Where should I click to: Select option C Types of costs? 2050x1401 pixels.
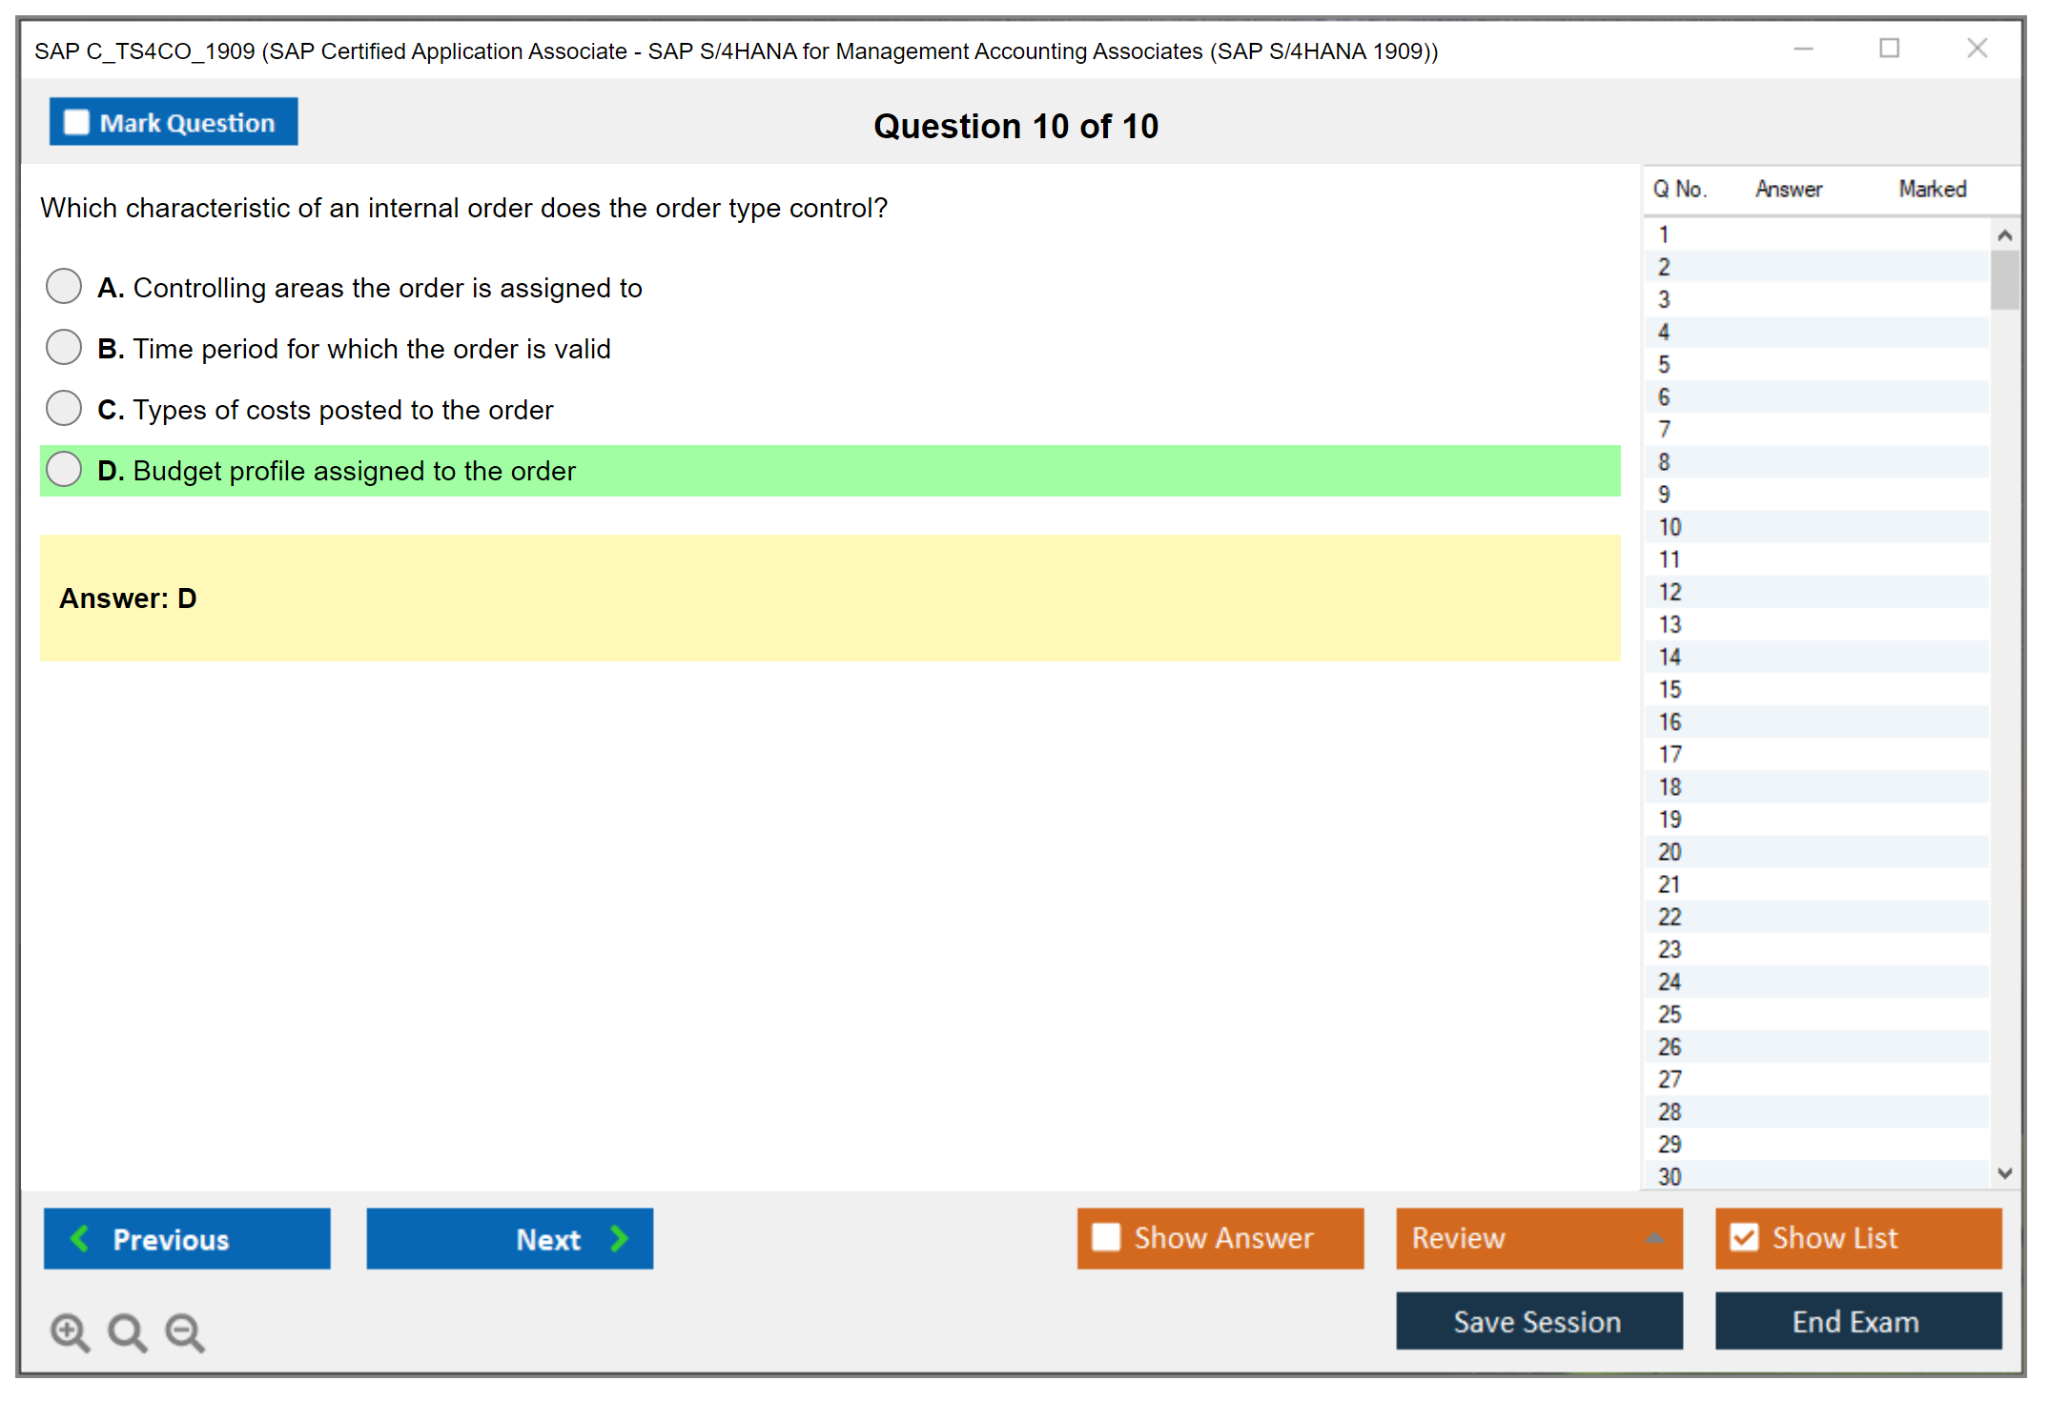[64, 408]
